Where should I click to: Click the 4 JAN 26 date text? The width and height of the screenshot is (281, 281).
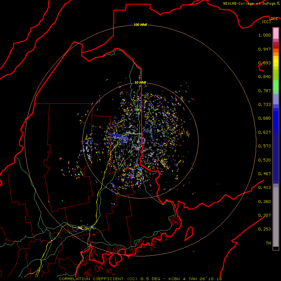[194, 279]
